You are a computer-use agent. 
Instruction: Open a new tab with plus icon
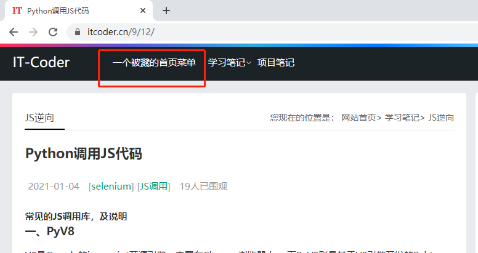(x=166, y=10)
